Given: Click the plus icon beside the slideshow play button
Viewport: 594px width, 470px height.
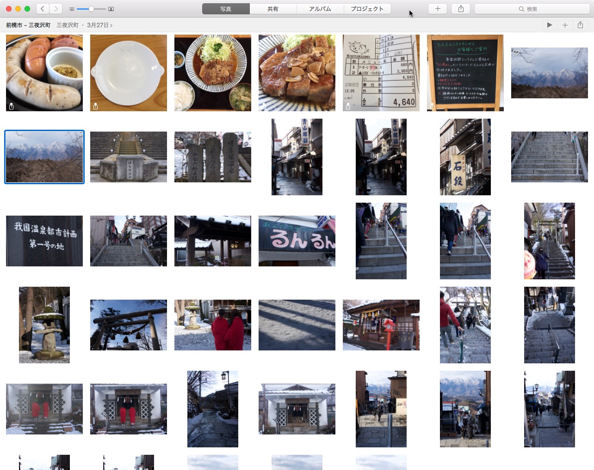Looking at the screenshot, I should point(565,25).
